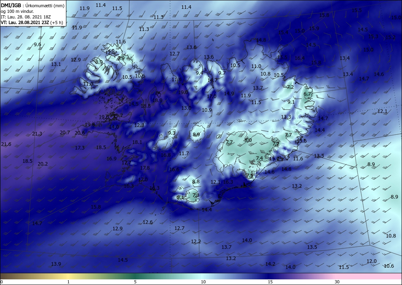
Task: Click the map value 17.3
Action: pos(80,148)
